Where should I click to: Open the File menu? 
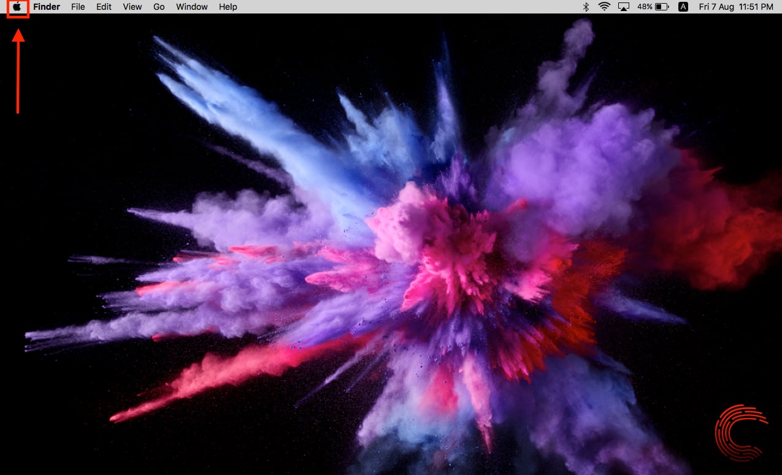(78, 7)
